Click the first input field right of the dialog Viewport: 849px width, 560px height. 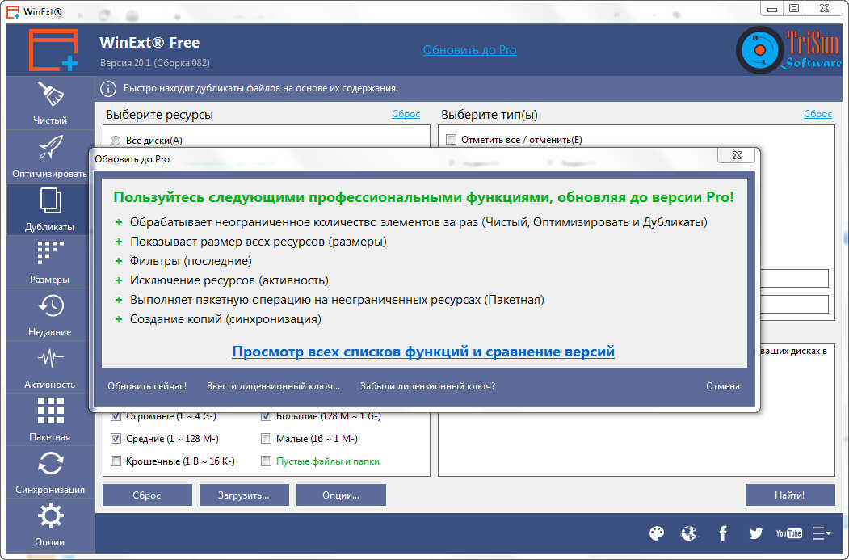point(794,278)
